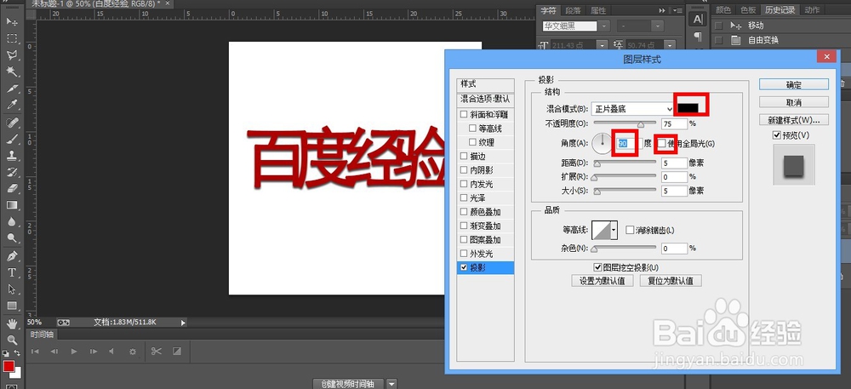Uncheck the 投影 style checkbox
This screenshot has height=389, width=851.
464,267
